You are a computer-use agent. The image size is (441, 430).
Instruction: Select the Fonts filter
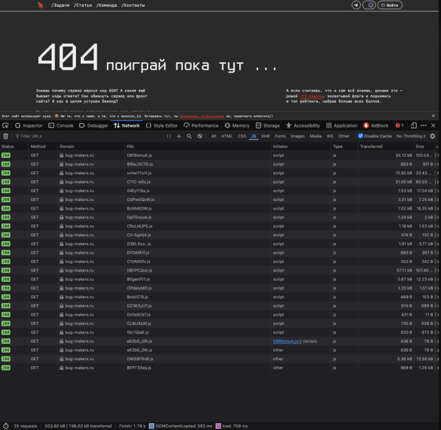pos(280,136)
